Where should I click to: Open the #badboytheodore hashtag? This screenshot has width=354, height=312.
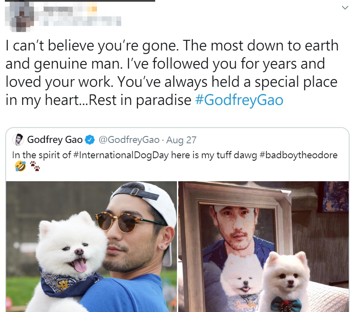pyautogui.click(x=299, y=155)
